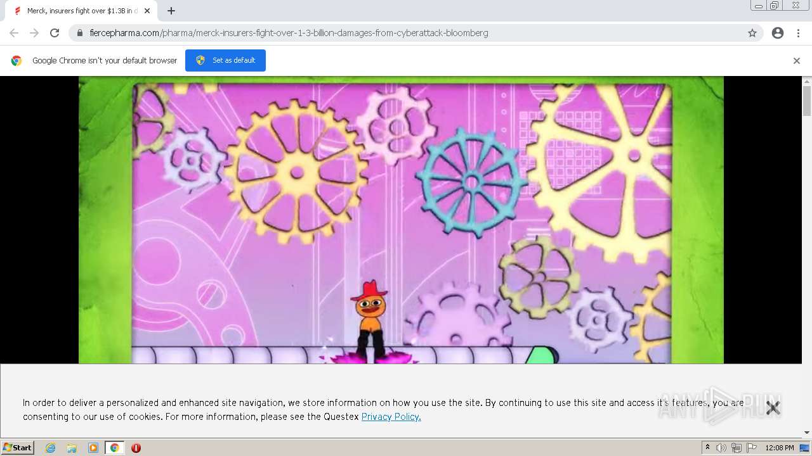Open the Action Center flag icon
Viewport: 812px width, 456px height.
click(752, 448)
